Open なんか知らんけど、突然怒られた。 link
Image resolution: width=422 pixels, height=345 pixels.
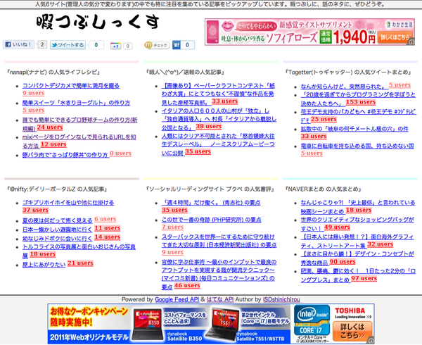343,87
